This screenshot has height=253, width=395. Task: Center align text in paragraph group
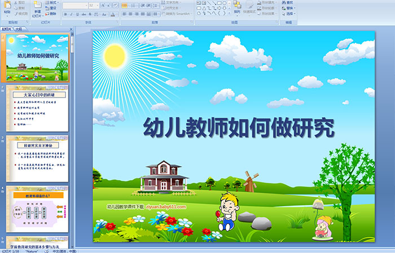130,14
